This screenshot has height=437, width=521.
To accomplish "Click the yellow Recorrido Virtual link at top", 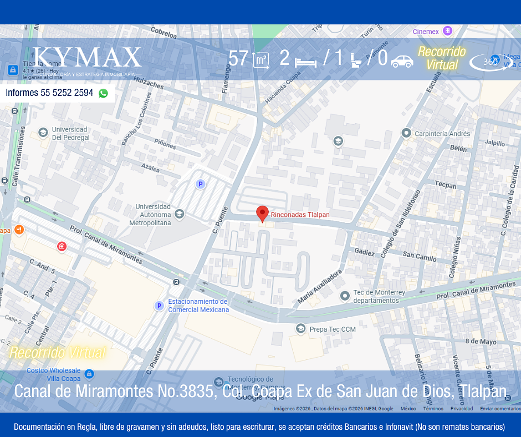I will click(x=442, y=58).
